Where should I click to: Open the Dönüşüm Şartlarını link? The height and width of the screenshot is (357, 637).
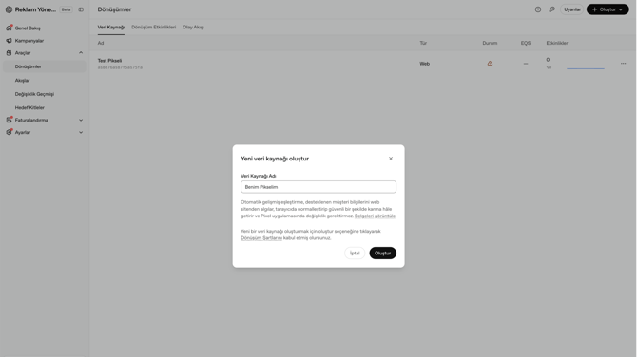(261, 238)
